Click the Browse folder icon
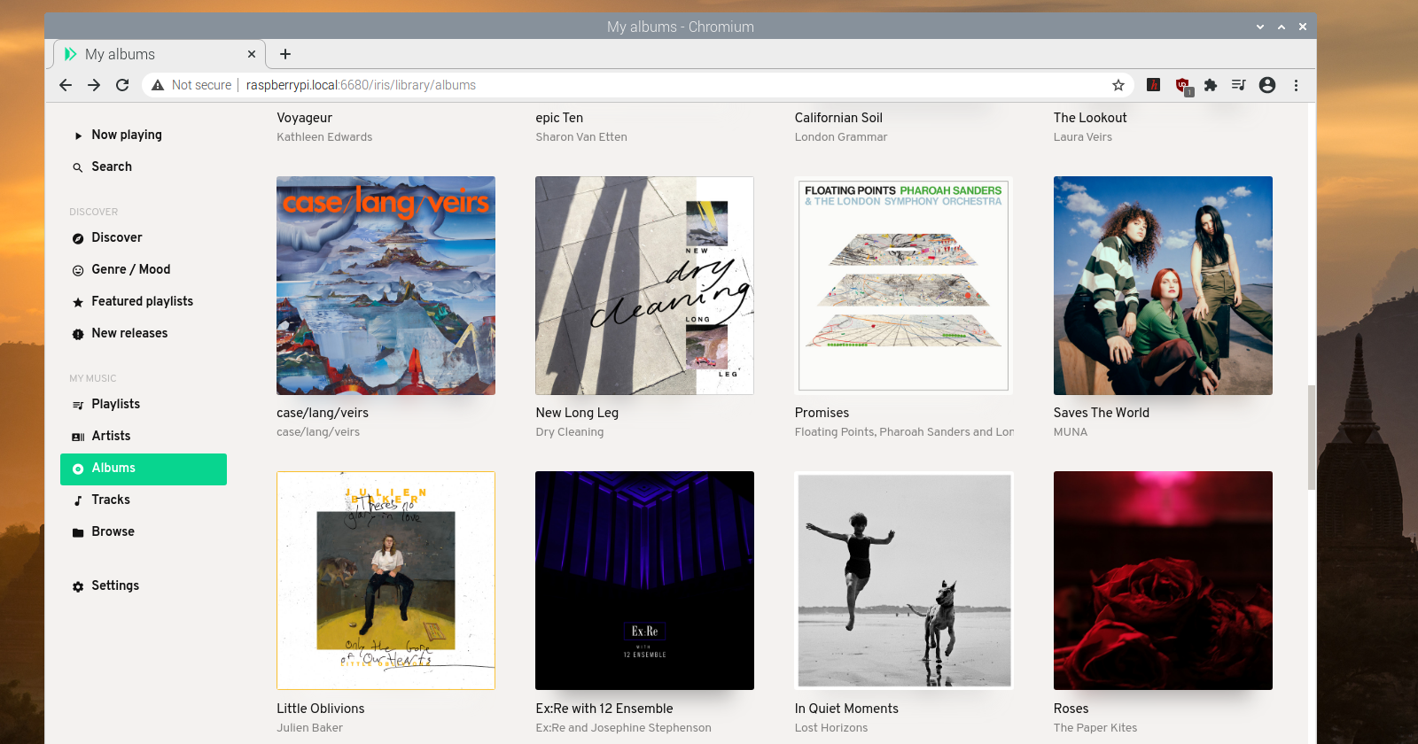The width and height of the screenshot is (1418, 744). point(78,532)
